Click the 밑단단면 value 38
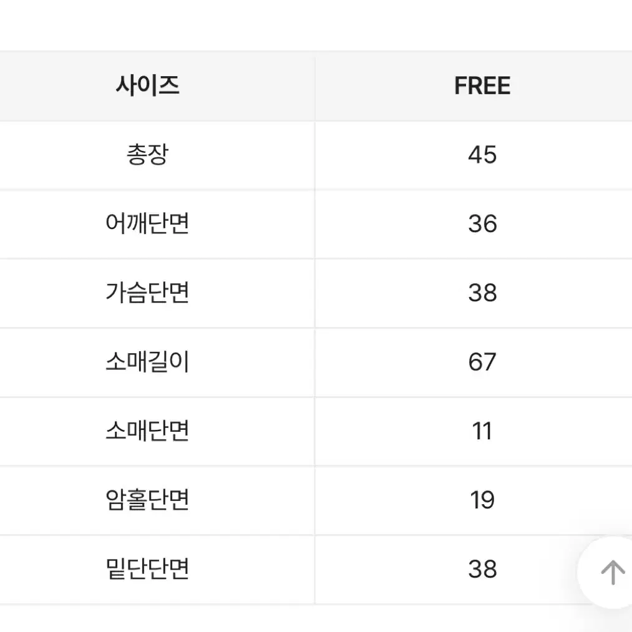 pos(482,569)
